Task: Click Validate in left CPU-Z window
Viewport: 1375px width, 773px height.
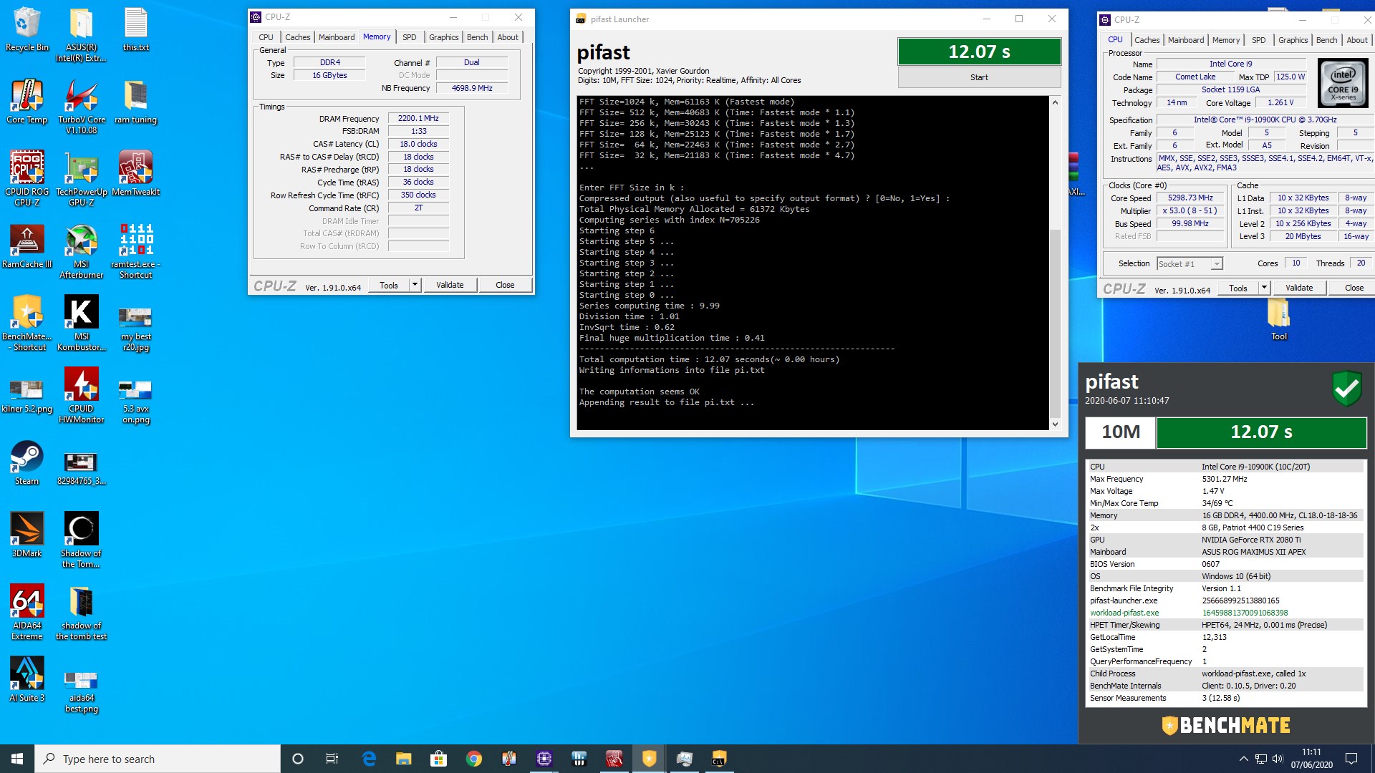Action: pos(450,285)
